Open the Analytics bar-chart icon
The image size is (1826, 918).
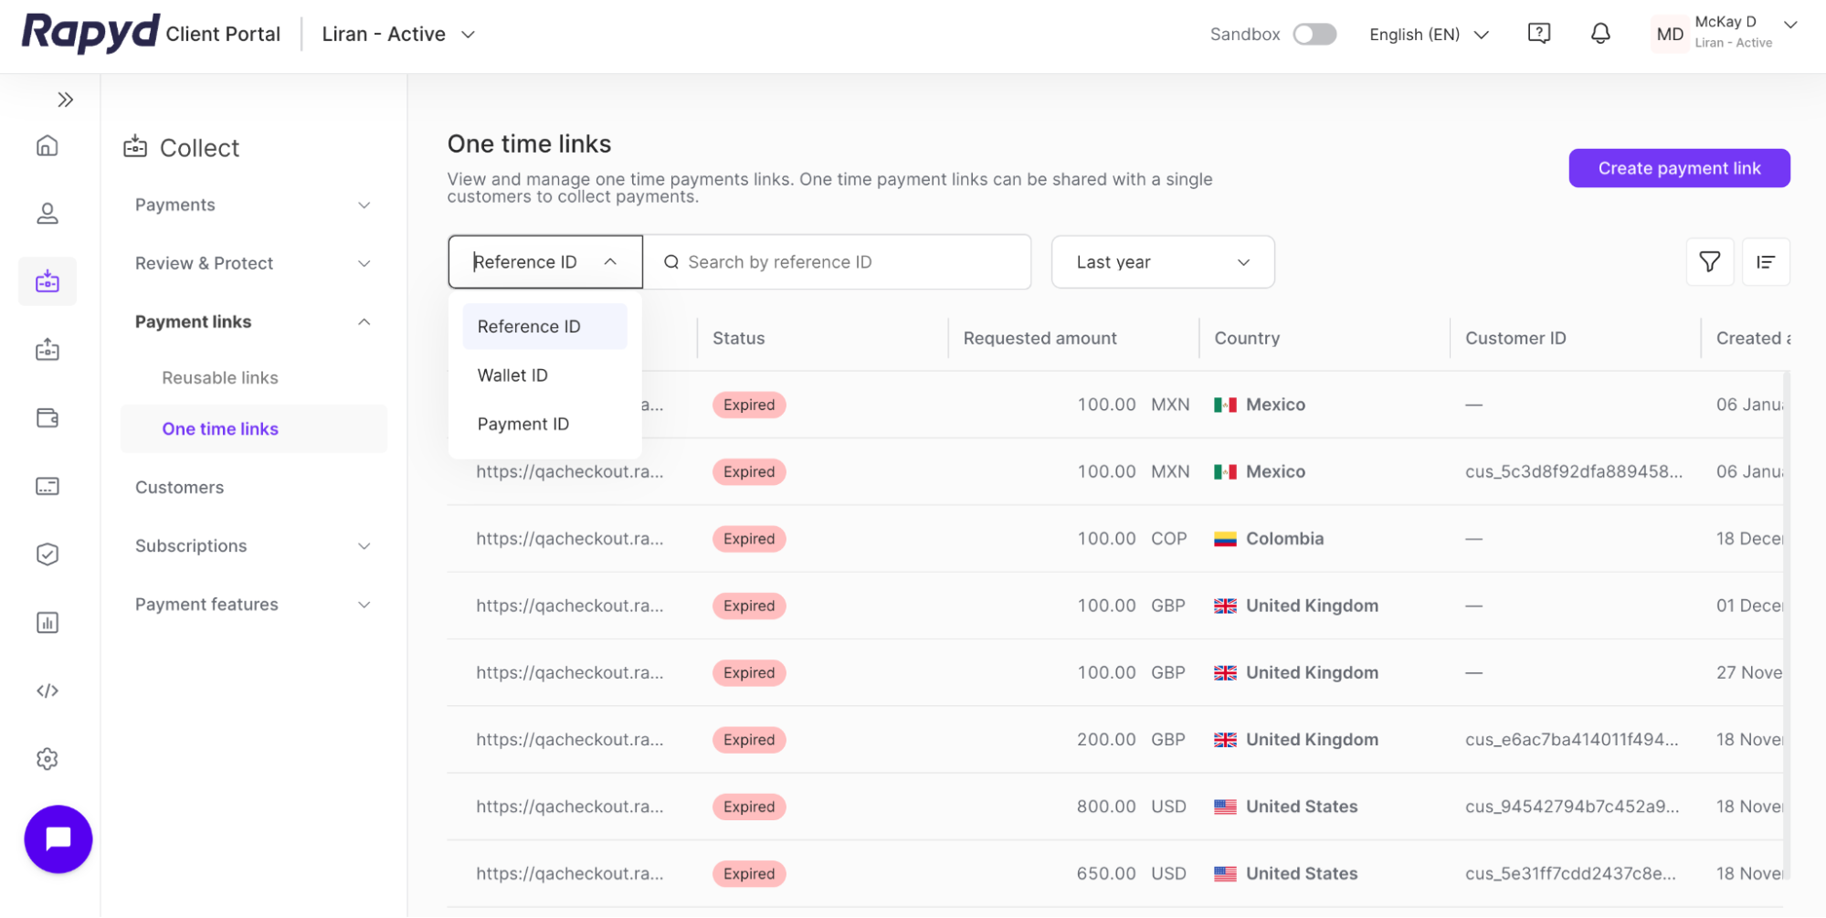47,622
